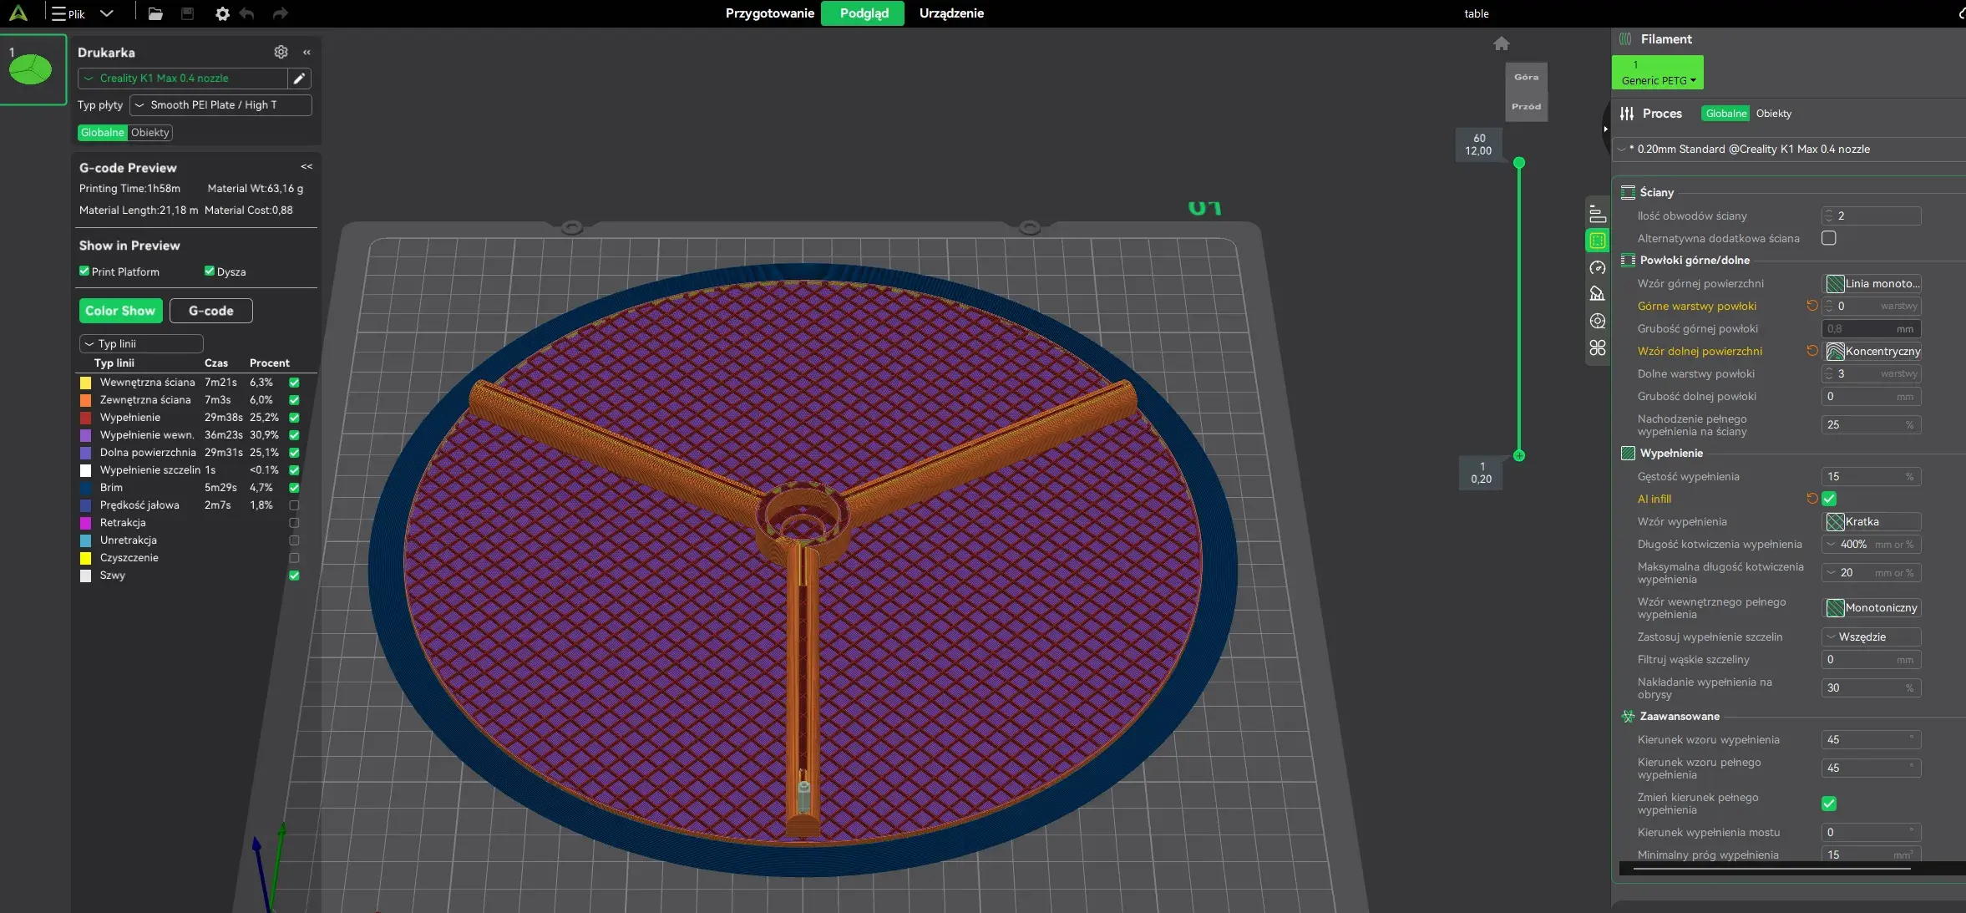Select the speed view mode in preview sidebar
Image resolution: width=1966 pixels, height=913 pixels.
pos(1596,269)
